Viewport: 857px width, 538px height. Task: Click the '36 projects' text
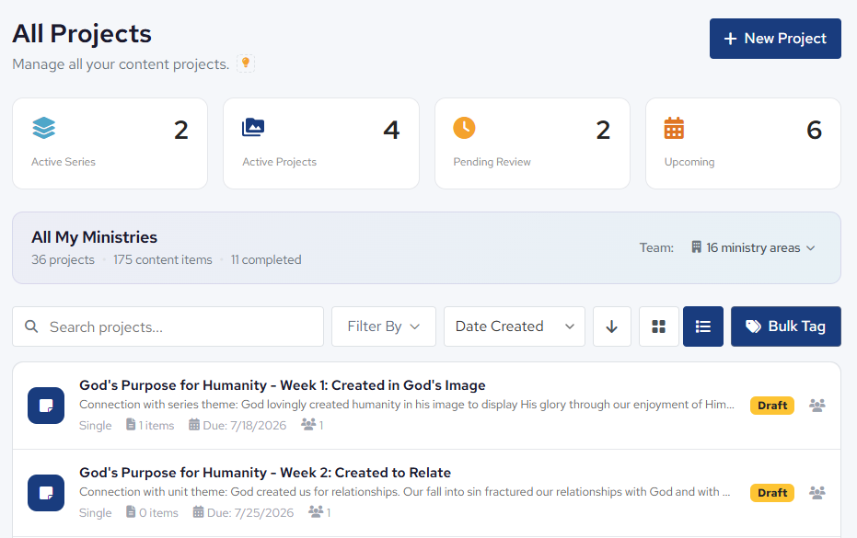click(x=63, y=260)
